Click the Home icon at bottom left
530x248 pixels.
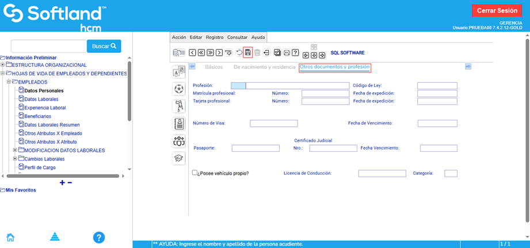[10, 237]
